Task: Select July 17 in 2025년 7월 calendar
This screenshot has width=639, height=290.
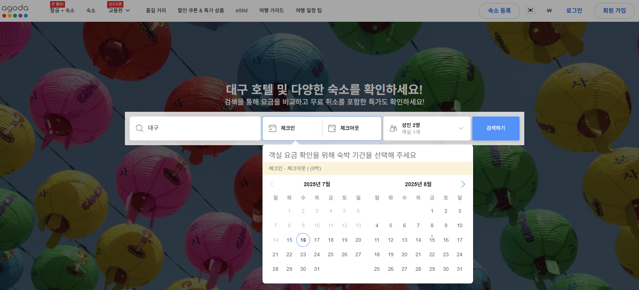Action: (317, 240)
